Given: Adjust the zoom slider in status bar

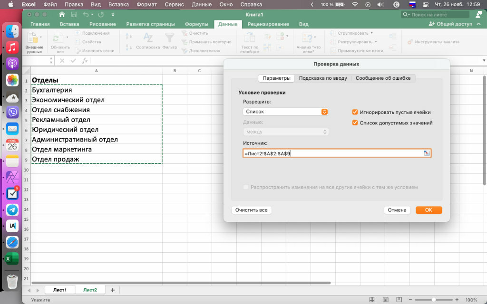Looking at the screenshot, I should 434,300.
